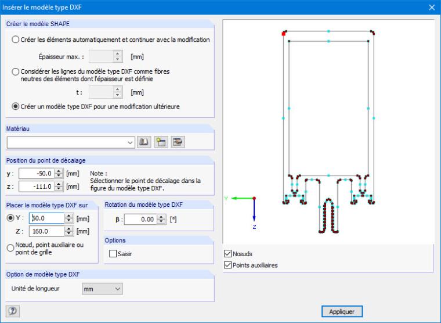Click the create new material icon
This screenshot has width=441, height=323.
point(161,142)
